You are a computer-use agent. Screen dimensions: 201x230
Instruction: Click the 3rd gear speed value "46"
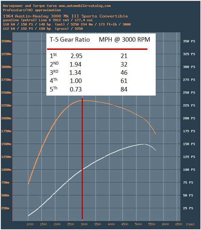(124, 73)
